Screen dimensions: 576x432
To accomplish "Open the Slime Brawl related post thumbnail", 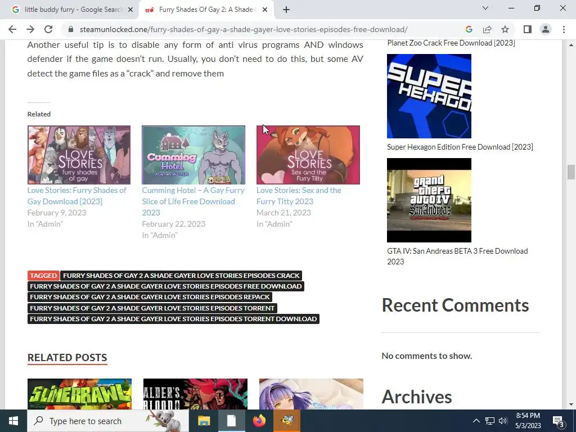I will [79, 394].
